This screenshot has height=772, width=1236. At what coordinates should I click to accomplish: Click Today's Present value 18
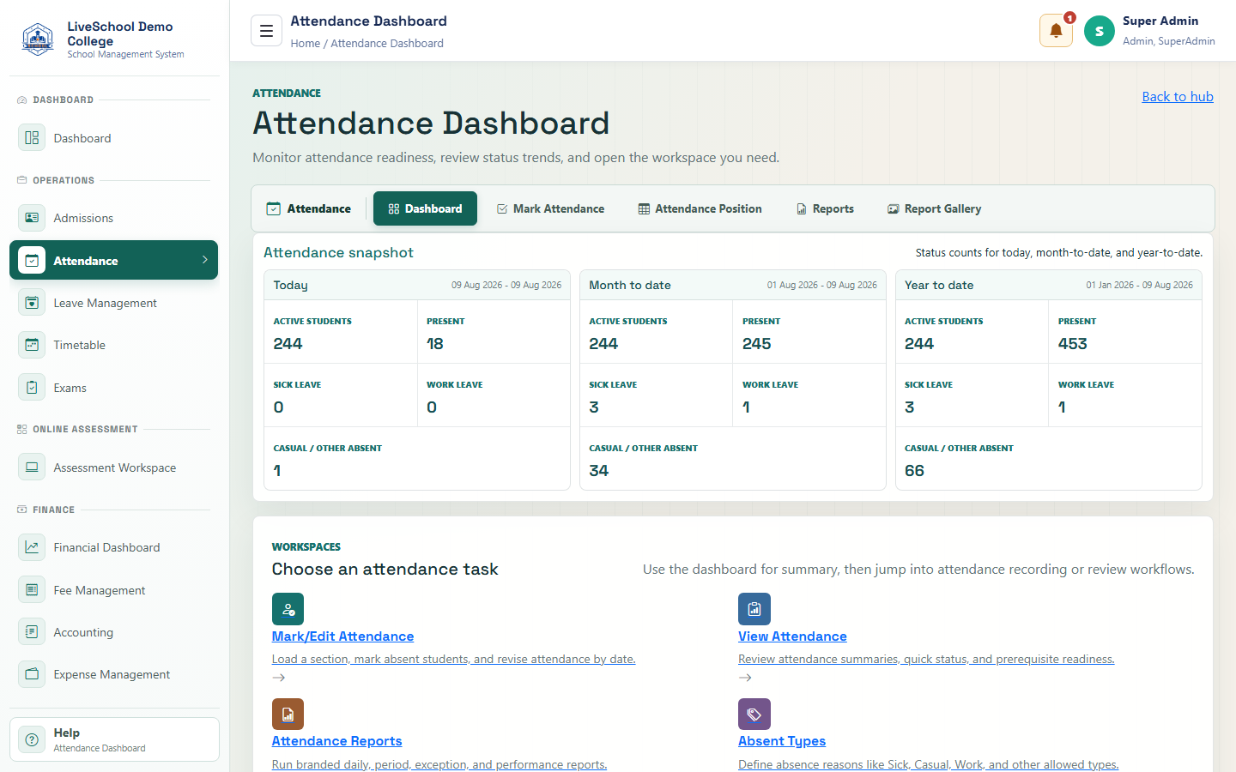pyautogui.click(x=435, y=344)
